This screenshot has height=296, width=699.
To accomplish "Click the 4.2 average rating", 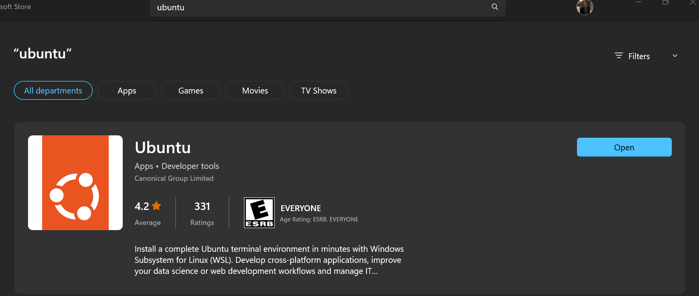I will coord(142,206).
